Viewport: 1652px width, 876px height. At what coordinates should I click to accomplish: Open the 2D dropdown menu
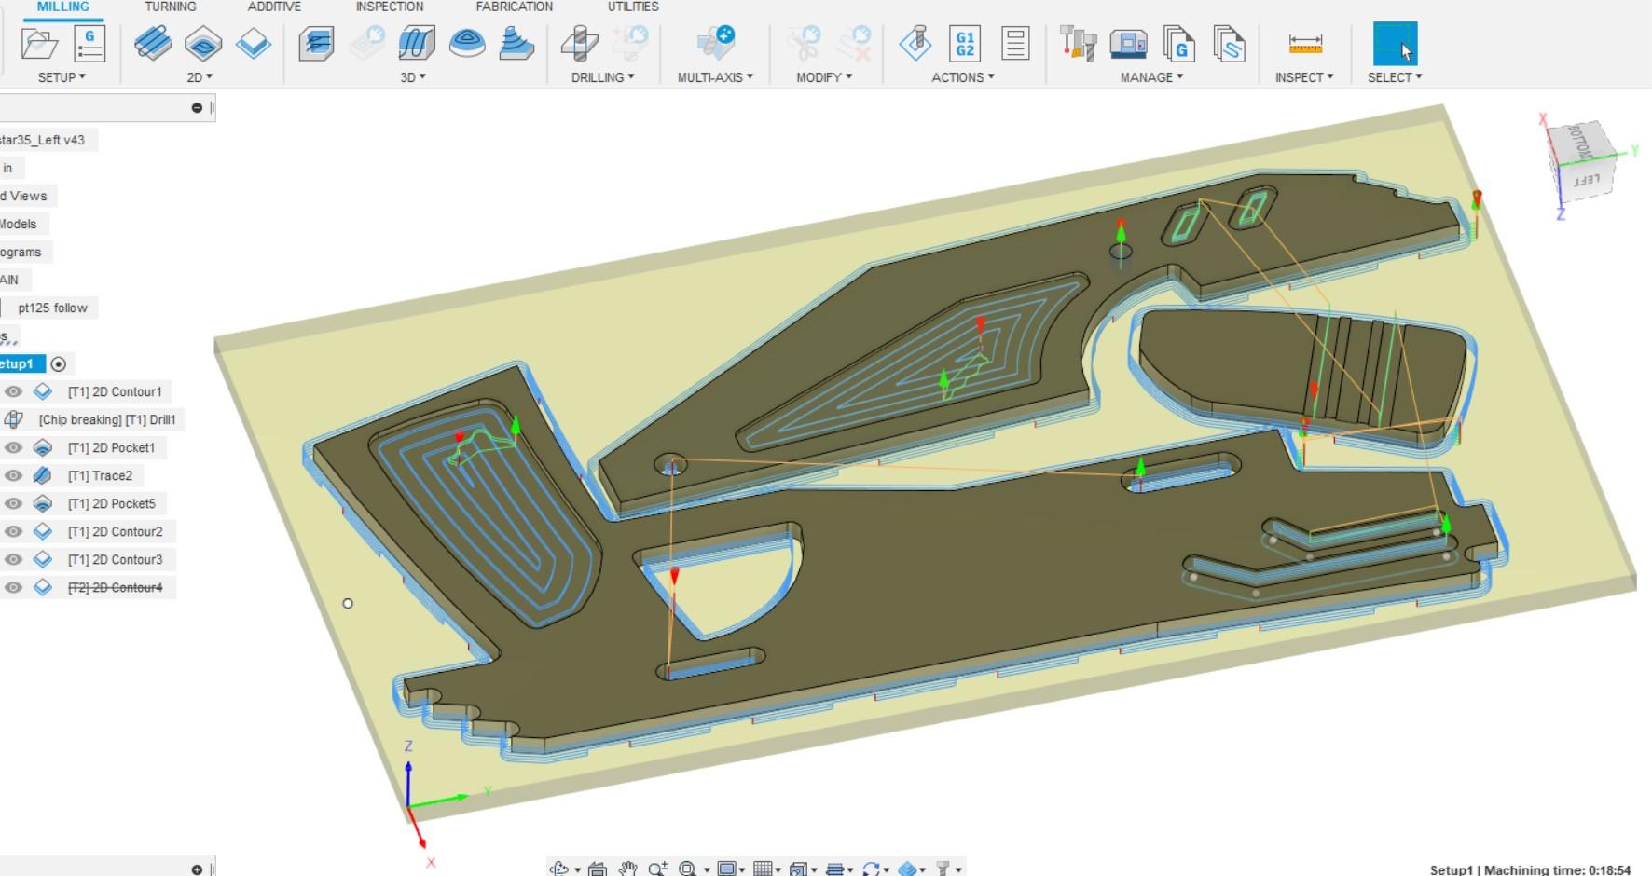(200, 77)
